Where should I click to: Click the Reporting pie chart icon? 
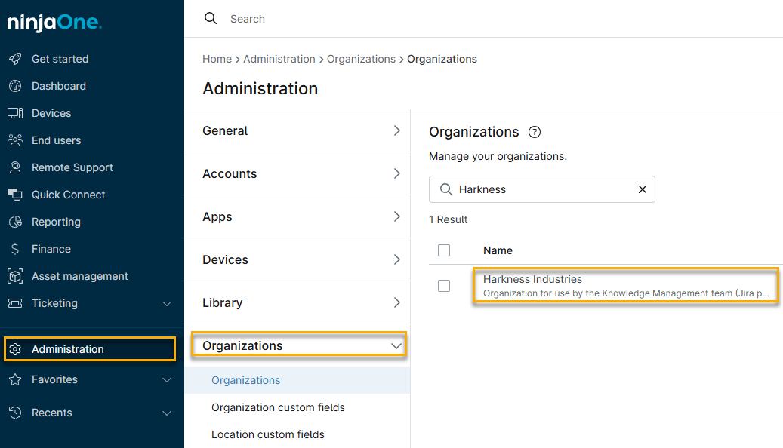[15, 222]
